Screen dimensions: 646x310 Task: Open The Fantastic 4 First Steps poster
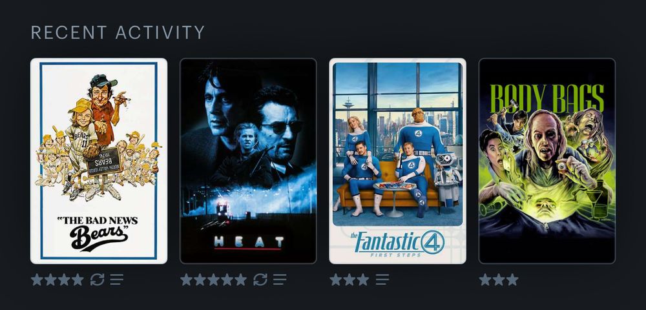[x=397, y=161]
